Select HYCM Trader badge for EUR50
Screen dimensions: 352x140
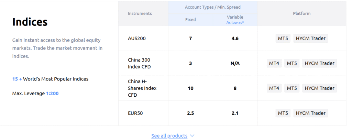[310, 113]
